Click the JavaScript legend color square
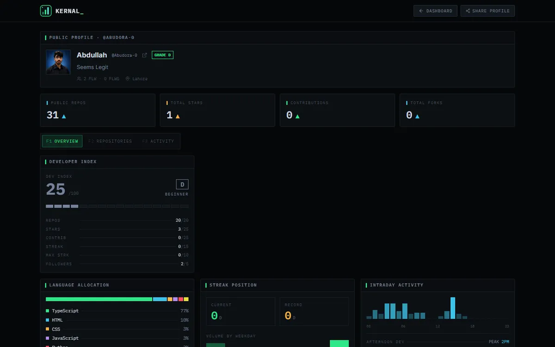This screenshot has height=347, width=555. point(47,338)
